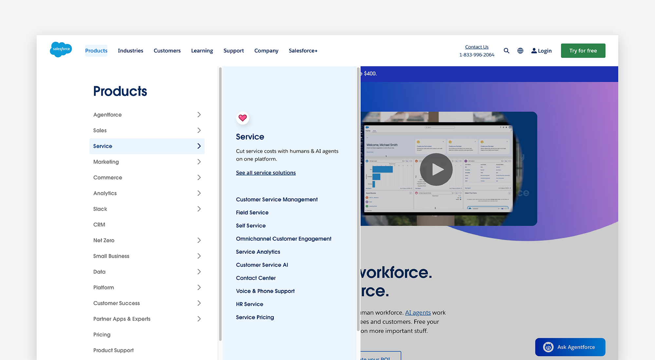This screenshot has width=655, height=360.
Task: Open Customer Service Management link
Action: [x=277, y=199]
